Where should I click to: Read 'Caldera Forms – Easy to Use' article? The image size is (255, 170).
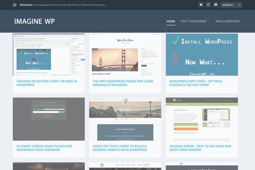[x=200, y=148]
